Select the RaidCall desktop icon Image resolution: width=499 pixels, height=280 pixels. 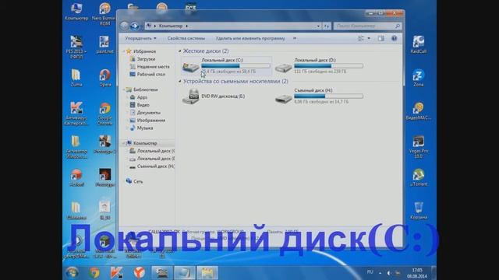(x=418, y=44)
